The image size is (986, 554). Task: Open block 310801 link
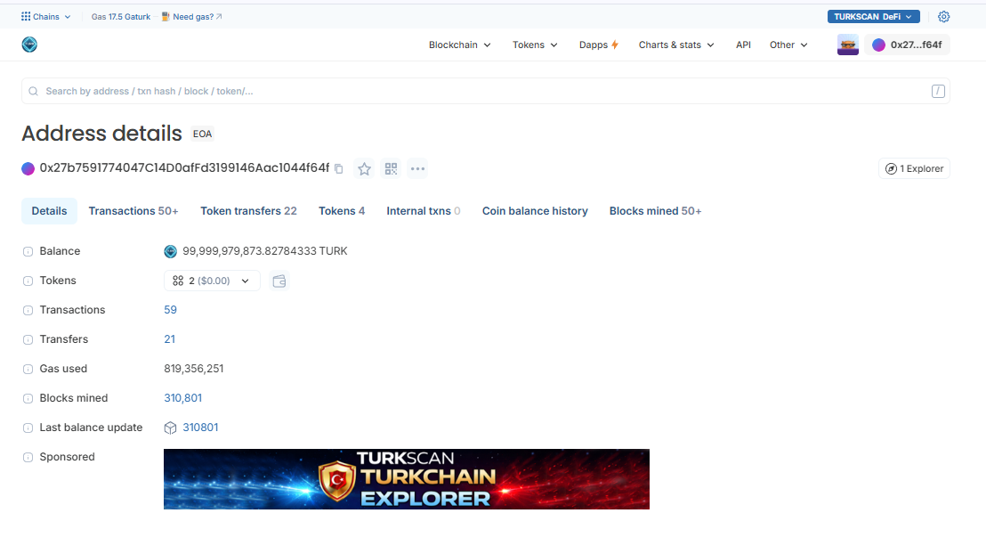click(x=200, y=428)
